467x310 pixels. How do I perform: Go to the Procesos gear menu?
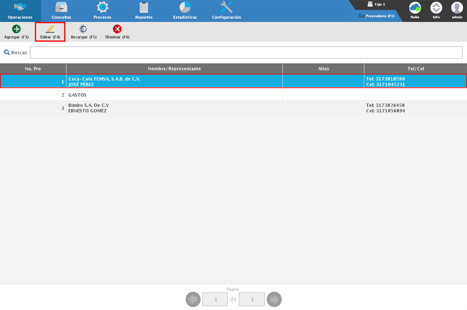point(102,11)
